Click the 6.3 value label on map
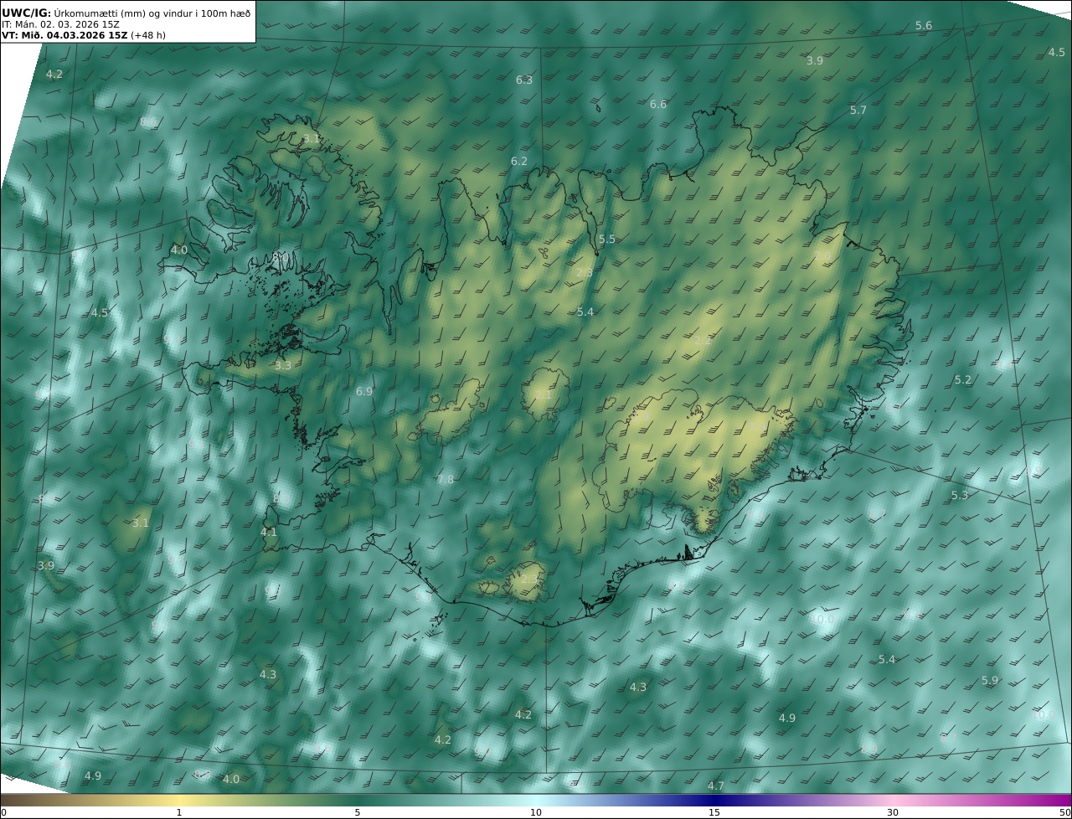The width and height of the screenshot is (1072, 819). coord(524,80)
